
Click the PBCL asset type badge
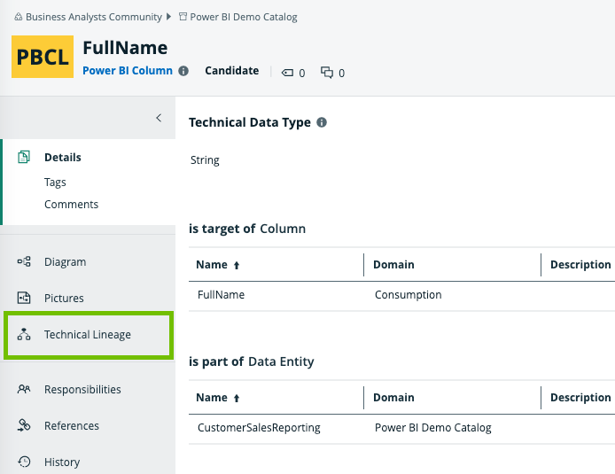(x=43, y=57)
